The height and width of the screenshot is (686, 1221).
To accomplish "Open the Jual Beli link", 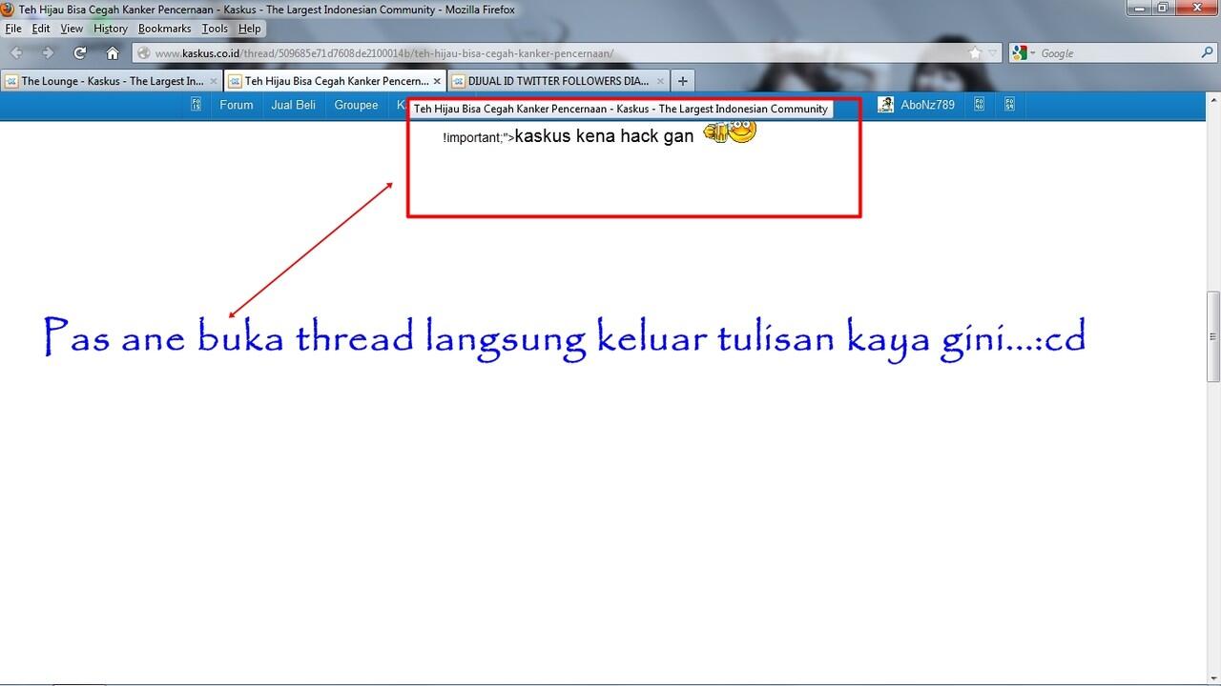I will 293,105.
